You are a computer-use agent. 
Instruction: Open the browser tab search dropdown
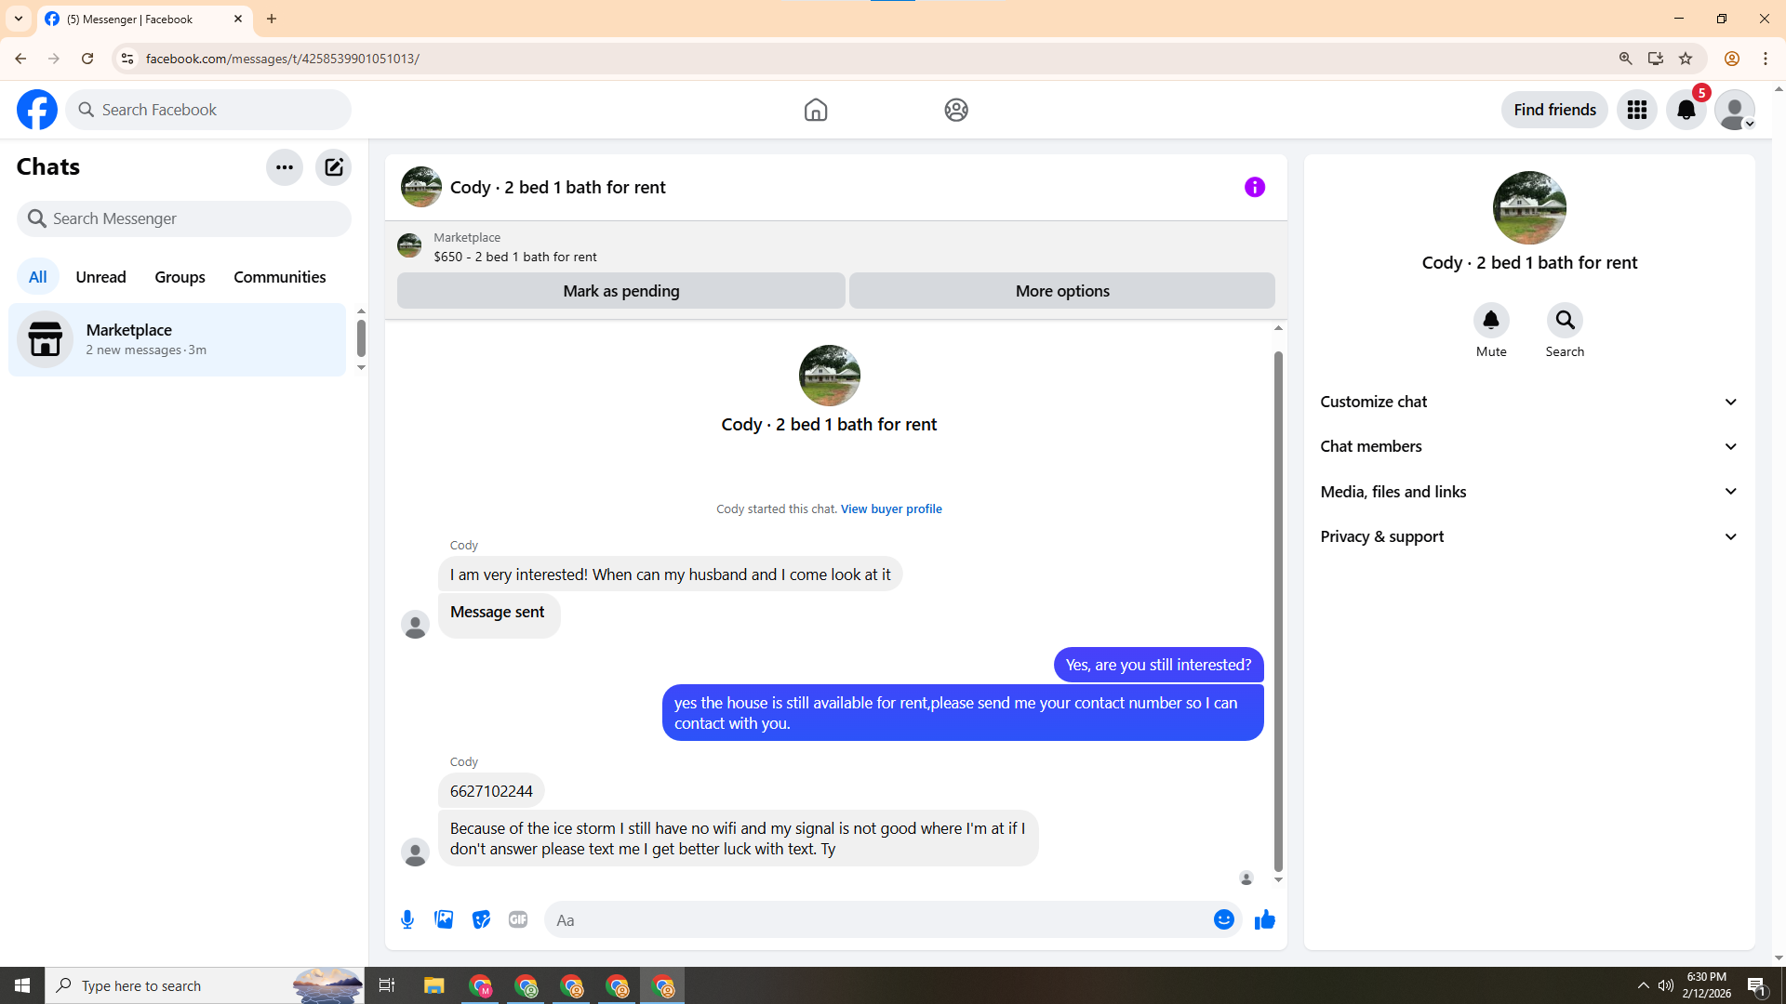19,19
